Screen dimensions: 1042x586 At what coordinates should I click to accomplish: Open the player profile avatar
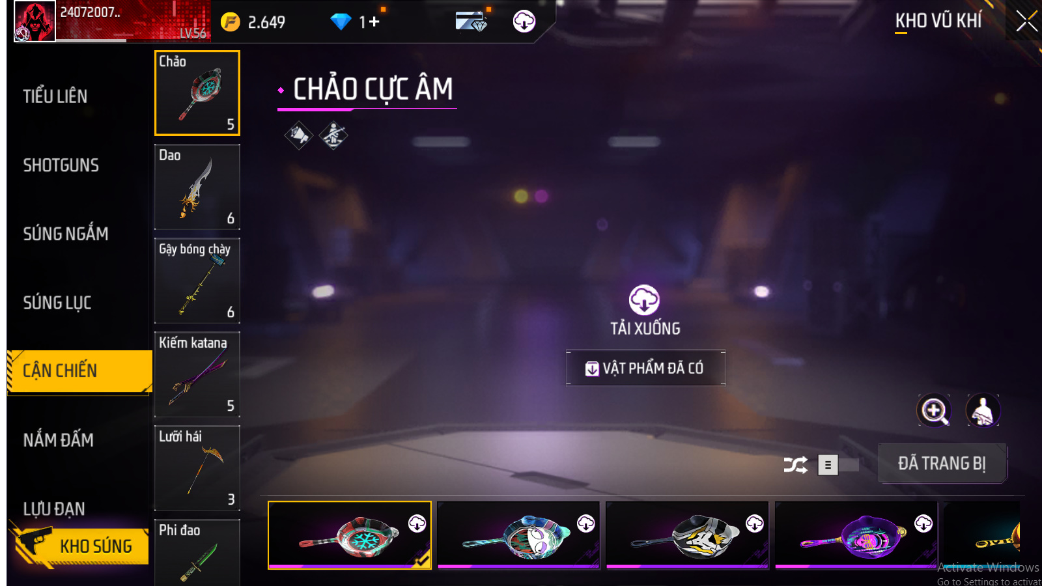(35, 21)
